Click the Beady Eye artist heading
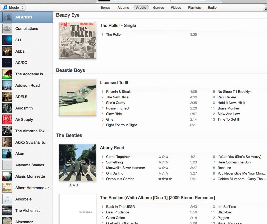Screen dimensions: 267x224 [68, 15]
